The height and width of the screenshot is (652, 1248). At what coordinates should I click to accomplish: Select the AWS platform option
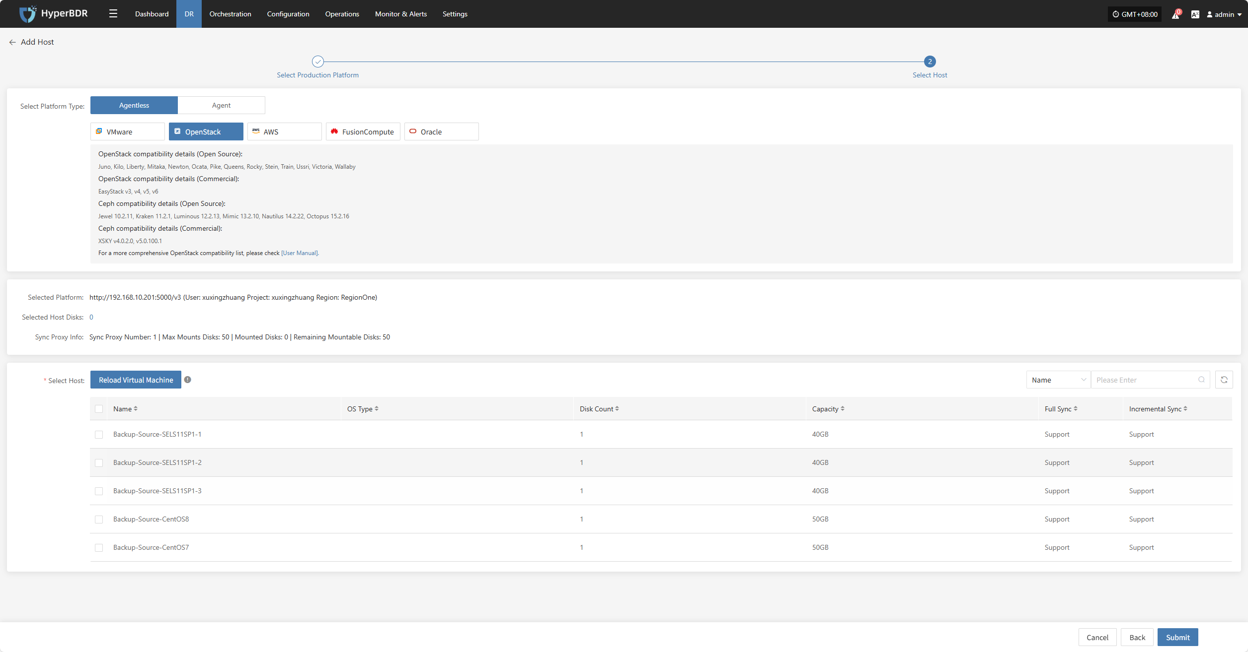(285, 131)
